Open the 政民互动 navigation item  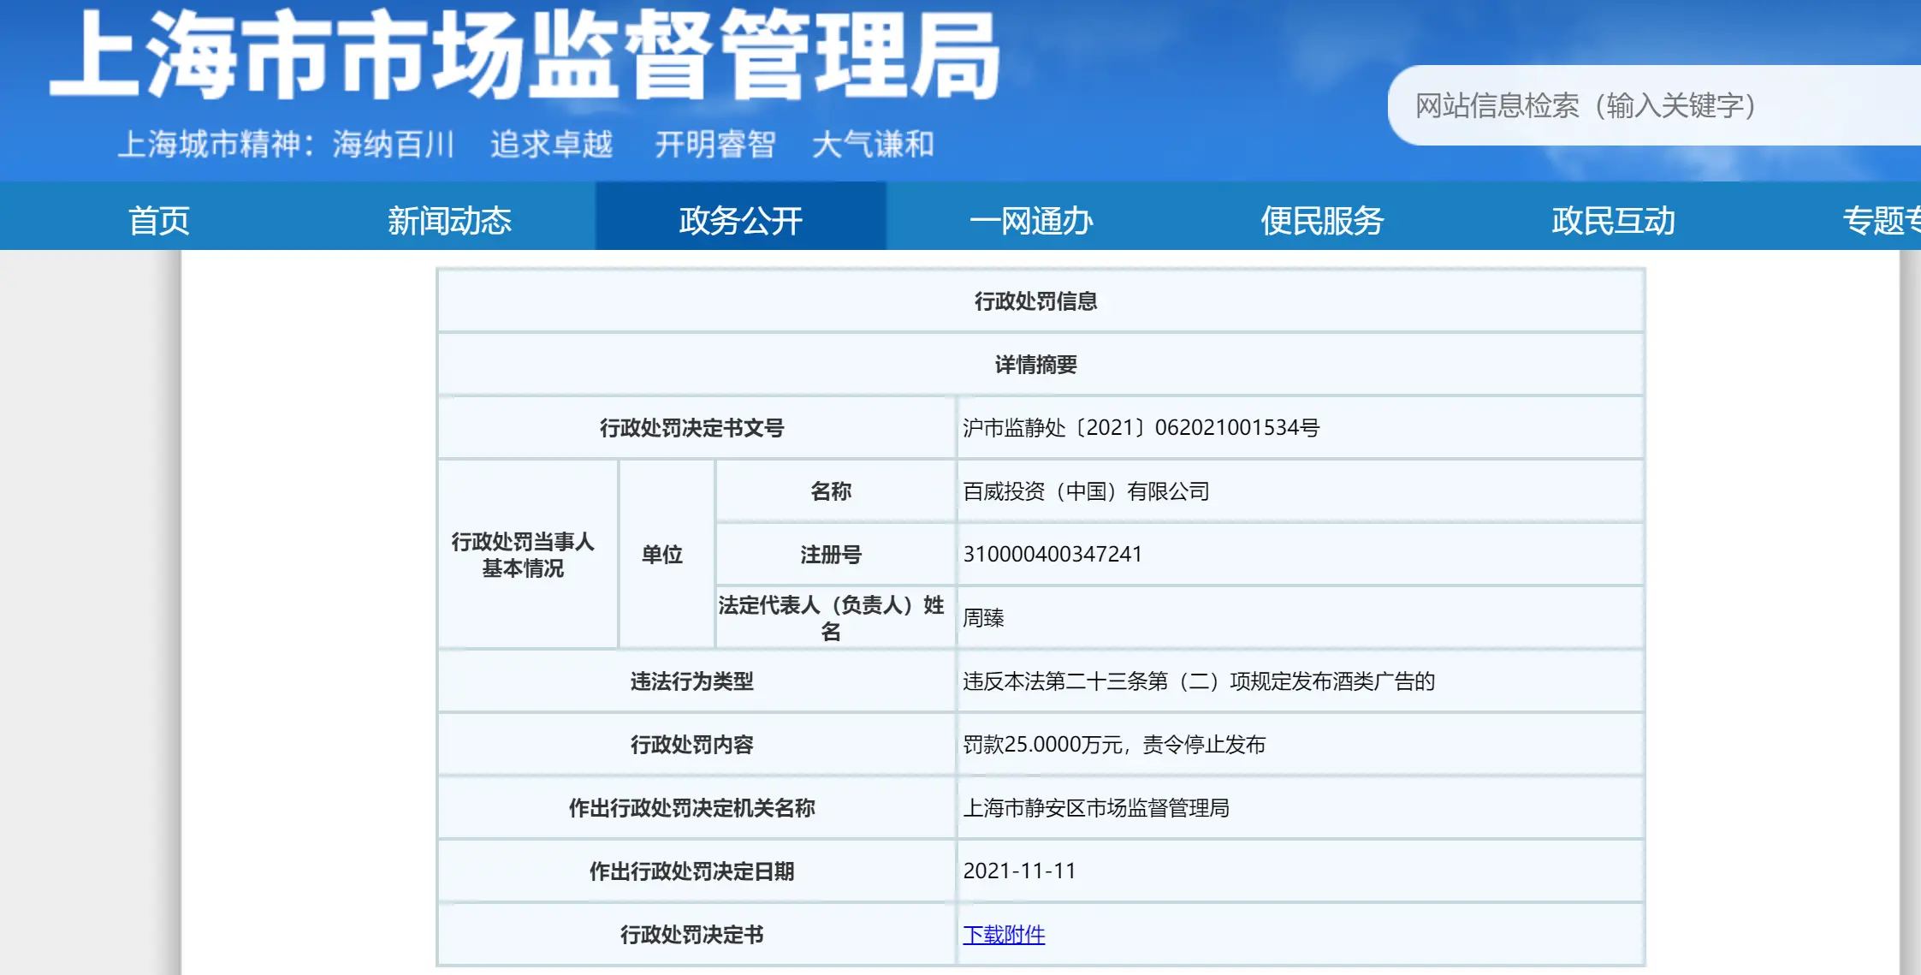click(x=1612, y=220)
